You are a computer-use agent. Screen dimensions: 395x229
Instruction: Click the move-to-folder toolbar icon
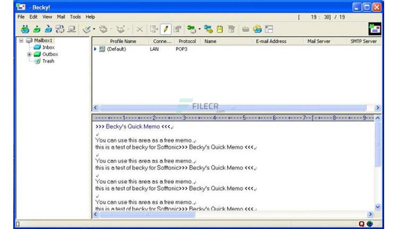point(154,29)
